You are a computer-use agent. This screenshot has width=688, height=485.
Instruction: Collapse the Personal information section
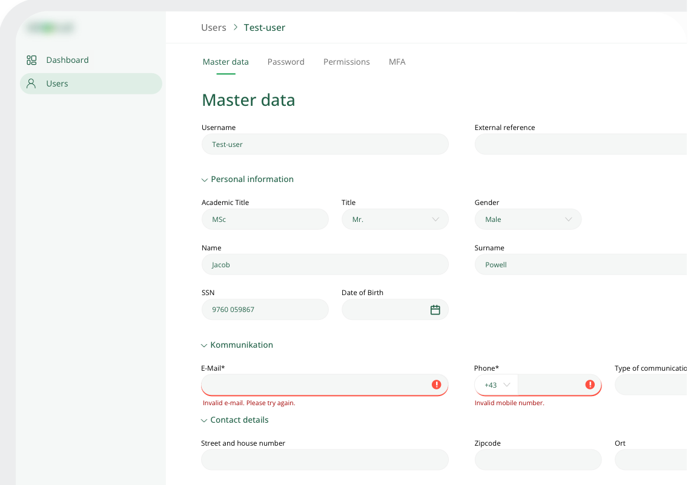[248, 179]
